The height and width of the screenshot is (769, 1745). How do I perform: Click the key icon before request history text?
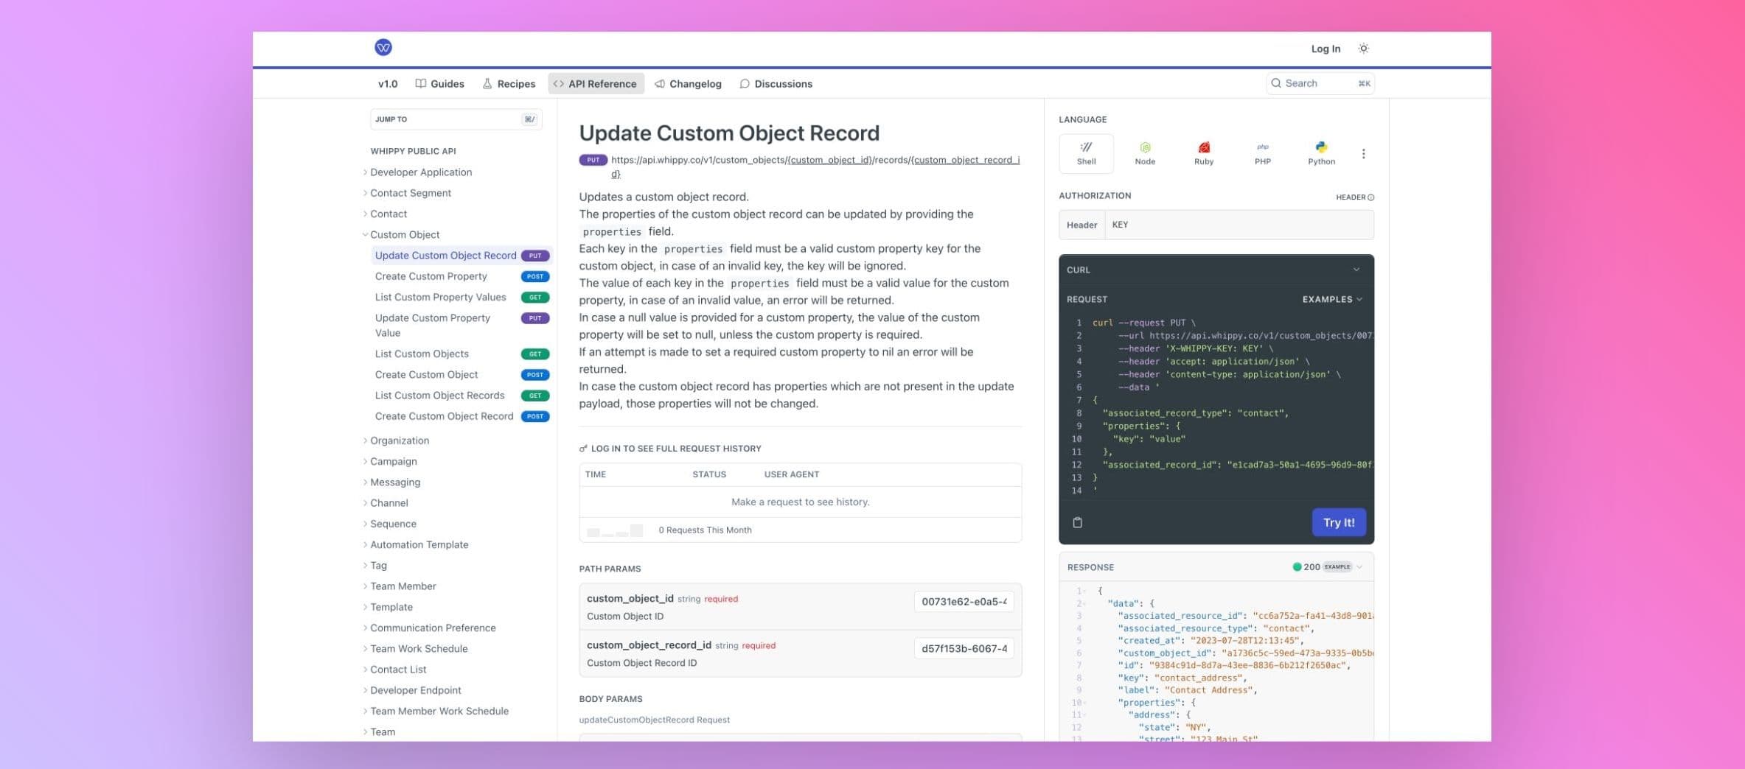pos(582,448)
